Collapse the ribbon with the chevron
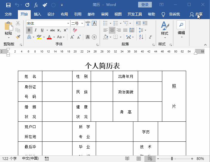The image size is (210, 162). point(205,45)
